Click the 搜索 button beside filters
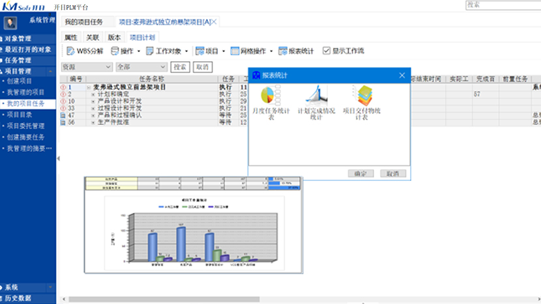 [x=180, y=67]
